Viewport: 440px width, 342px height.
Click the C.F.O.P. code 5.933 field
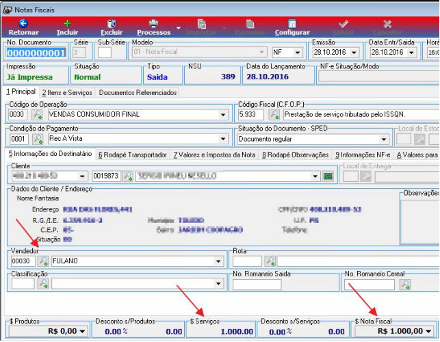click(251, 114)
